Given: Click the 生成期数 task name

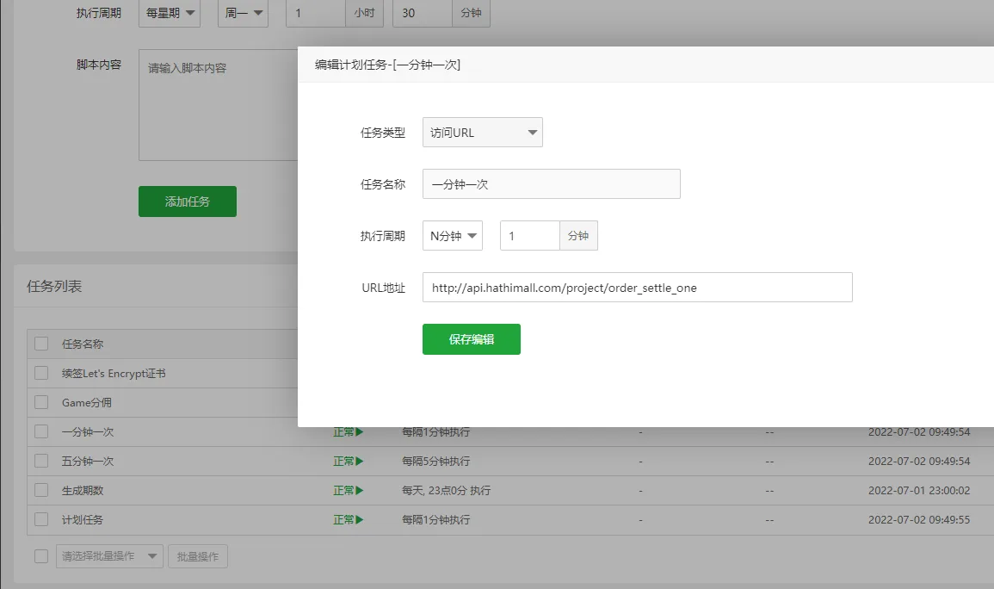Looking at the screenshot, I should pos(83,490).
